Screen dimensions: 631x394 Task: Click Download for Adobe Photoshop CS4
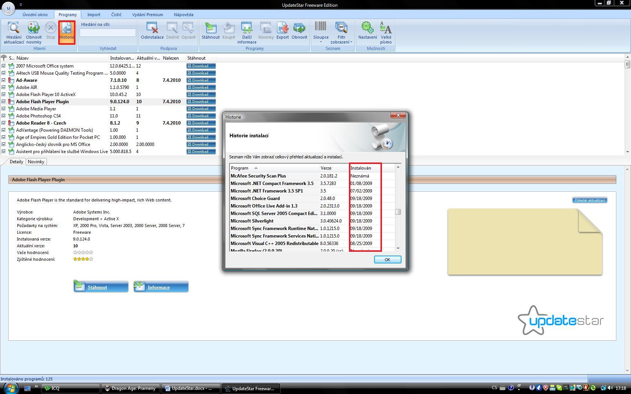tap(201, 116)
